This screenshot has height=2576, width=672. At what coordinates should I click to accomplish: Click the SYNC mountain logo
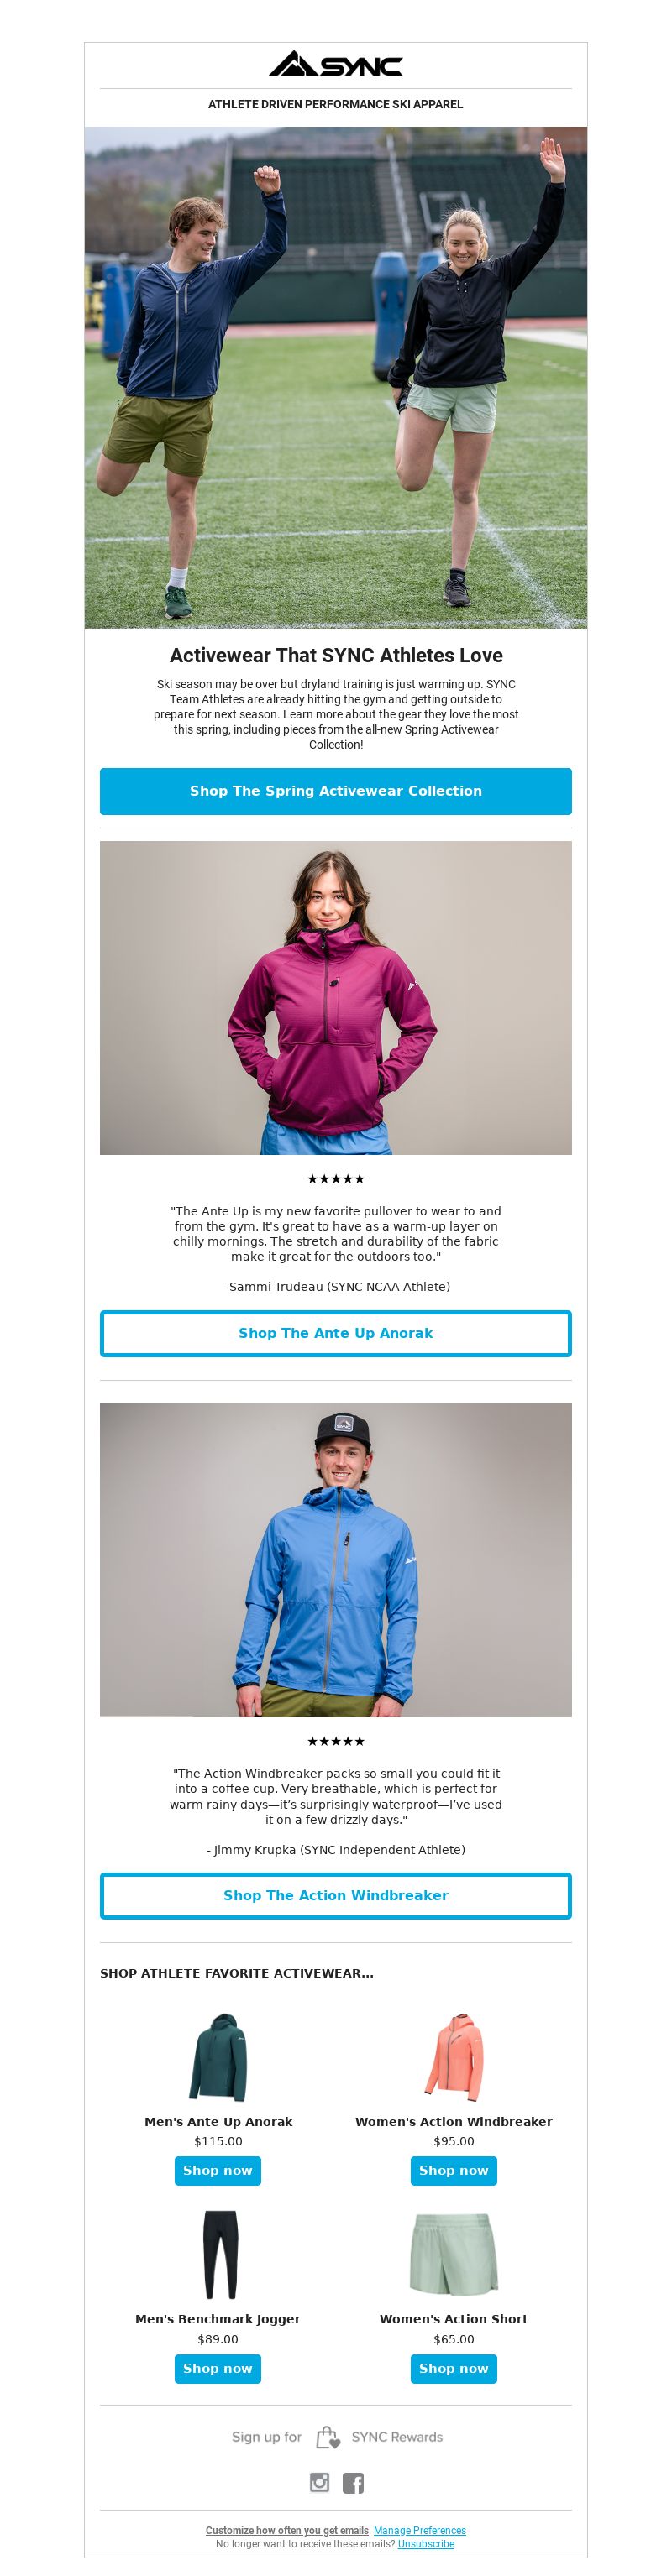click(335, 64)
